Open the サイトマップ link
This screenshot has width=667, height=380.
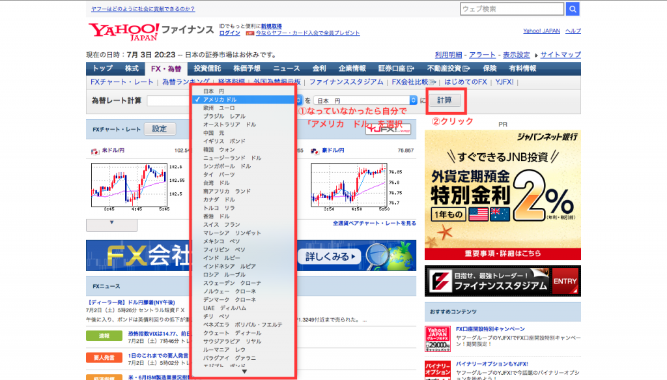pyautogui.click(x=561, y=55)
